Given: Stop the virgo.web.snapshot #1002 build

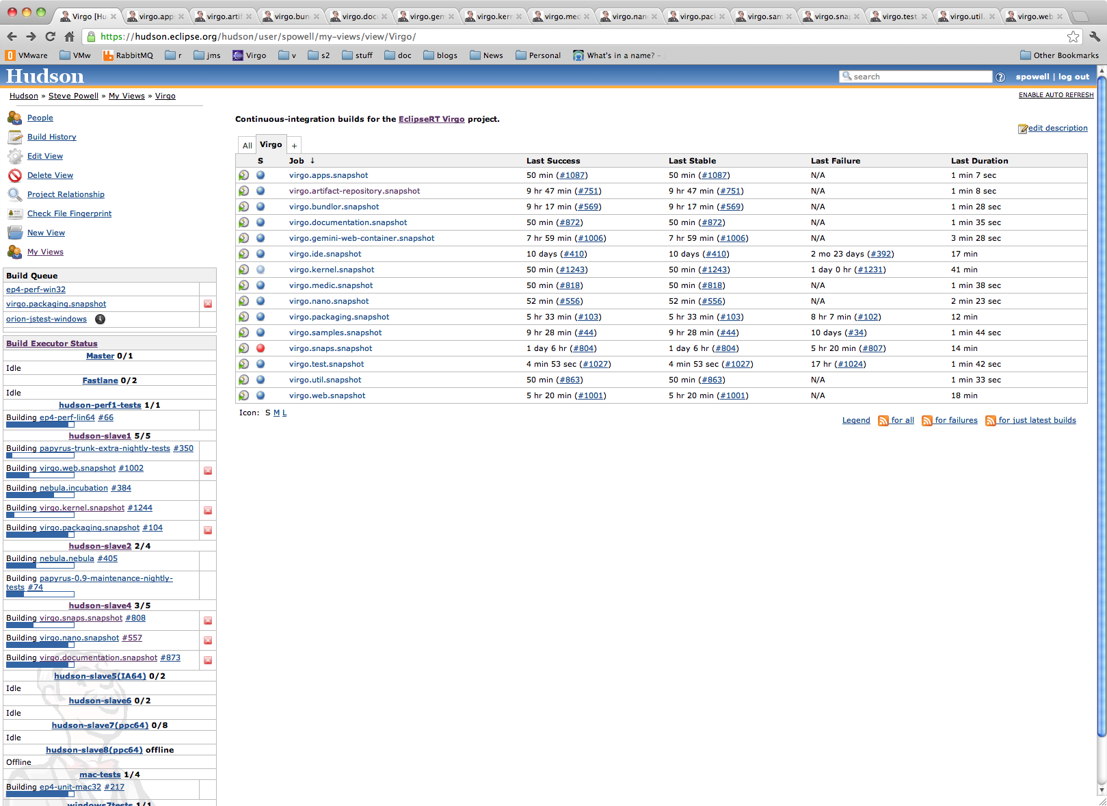Looking at the screenshot, I should point(208,471).
